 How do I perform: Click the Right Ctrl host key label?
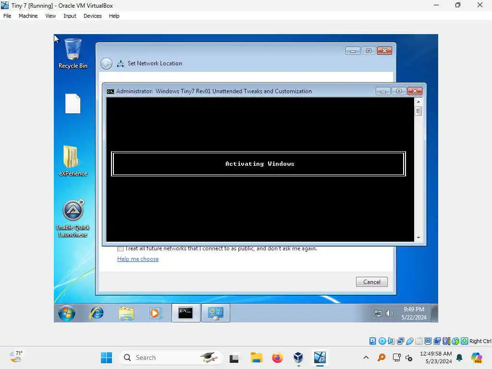click(480, 341)
